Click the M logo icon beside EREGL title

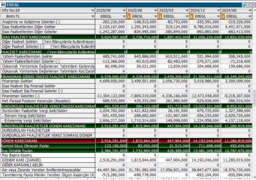(x=3, y=5)
